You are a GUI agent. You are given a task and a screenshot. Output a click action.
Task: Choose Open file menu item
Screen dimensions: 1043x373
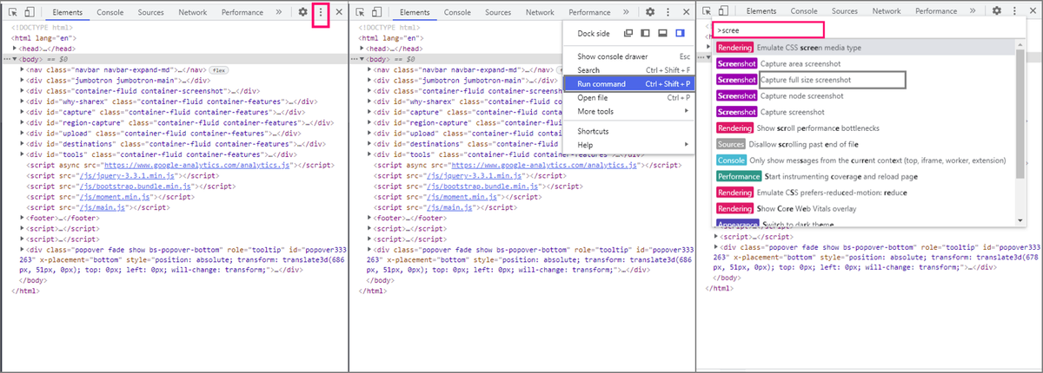pyautogui.click(x=628, y=97)
